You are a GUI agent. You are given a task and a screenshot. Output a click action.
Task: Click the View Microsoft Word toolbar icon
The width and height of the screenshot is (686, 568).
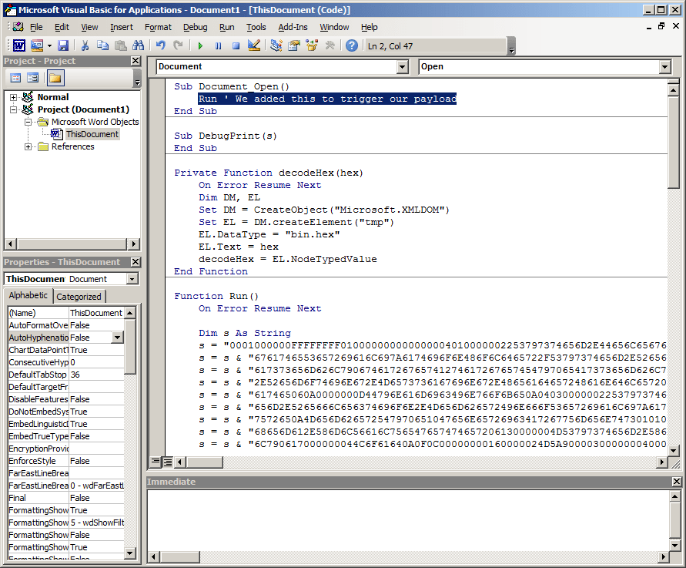pos(18,45)
